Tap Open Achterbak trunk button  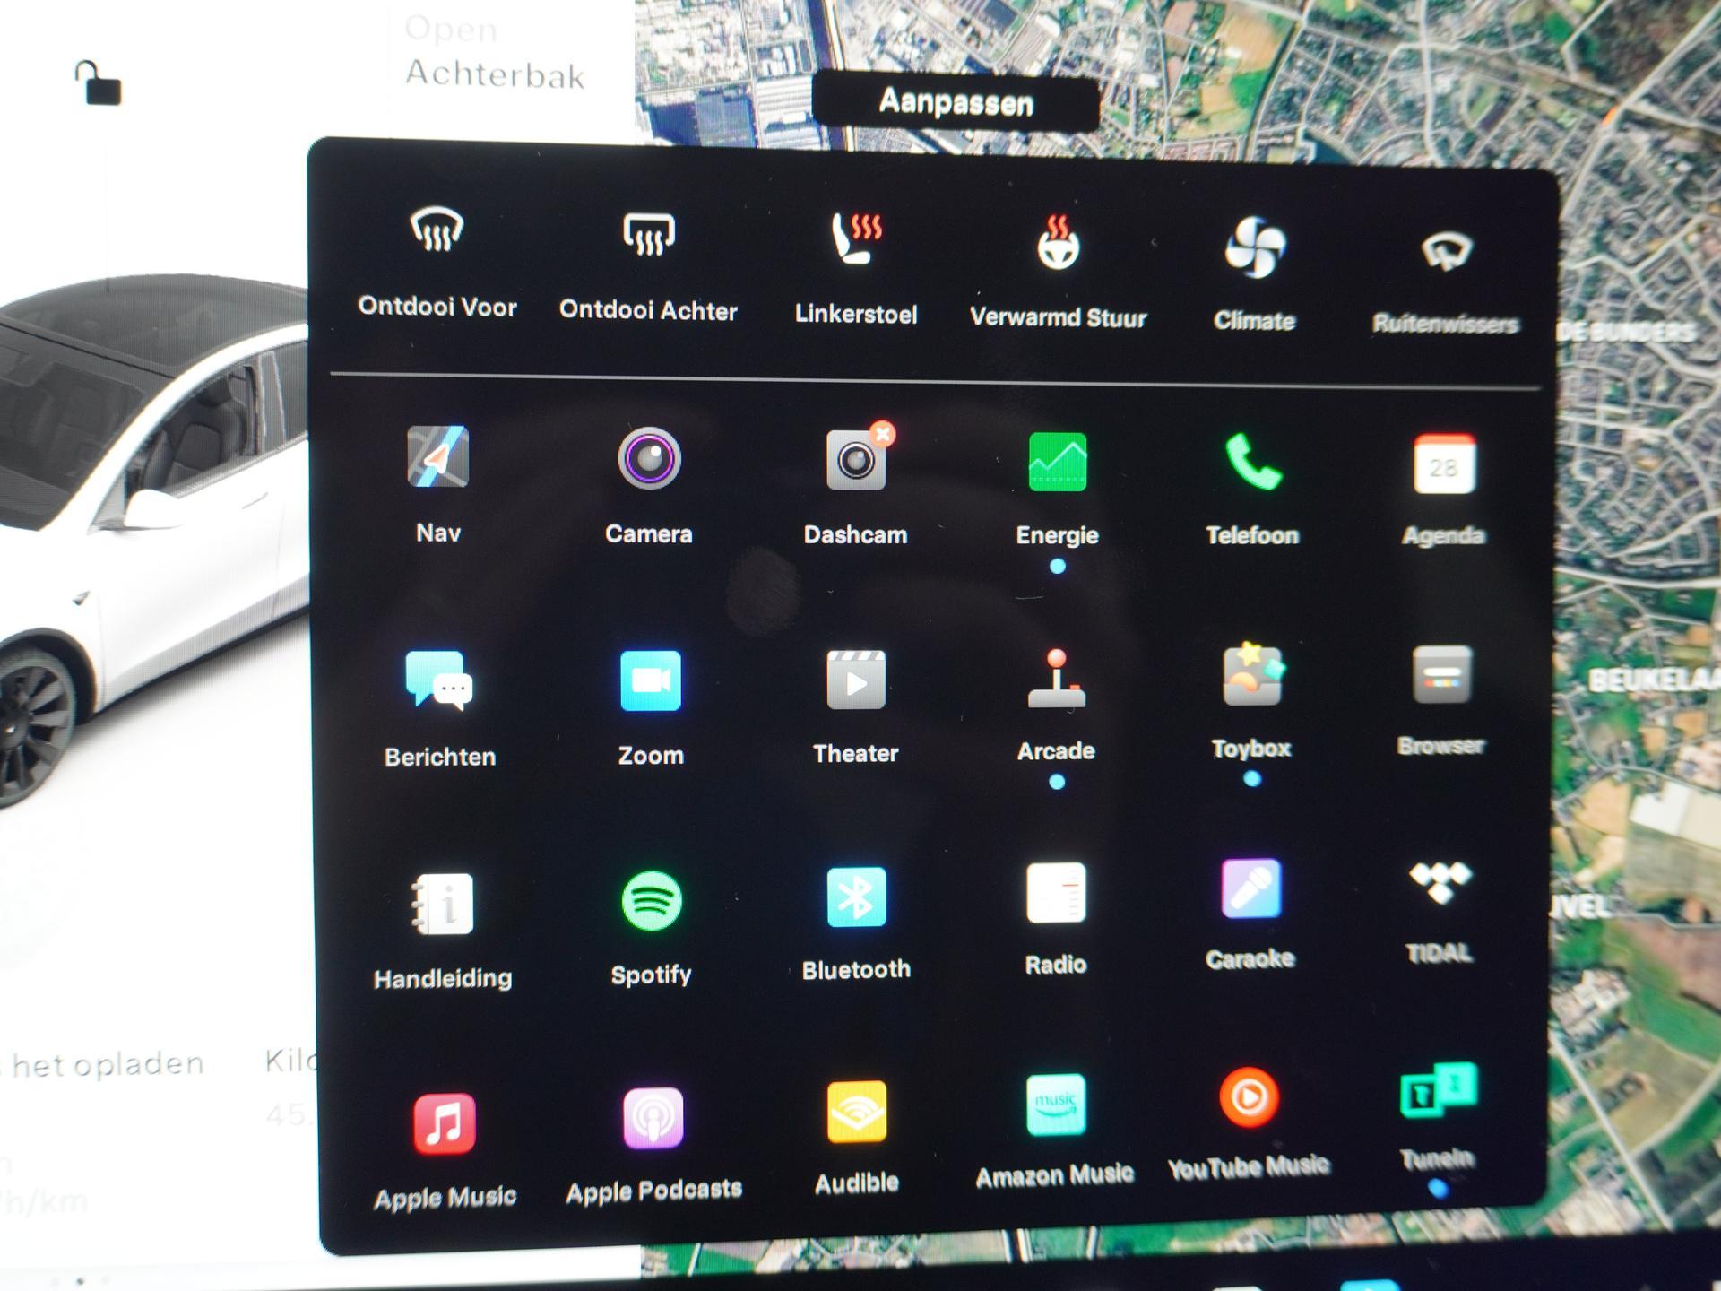pos(496,52)
